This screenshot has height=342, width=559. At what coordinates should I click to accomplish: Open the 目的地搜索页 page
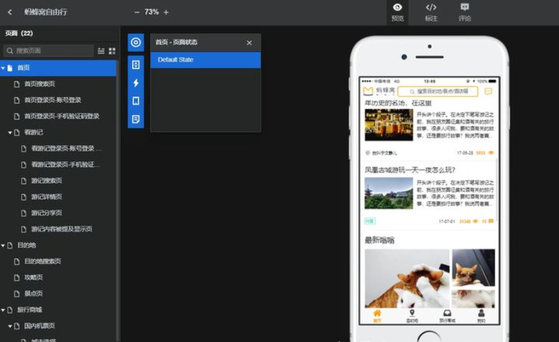pyautogui.click(x=42, y=261)
